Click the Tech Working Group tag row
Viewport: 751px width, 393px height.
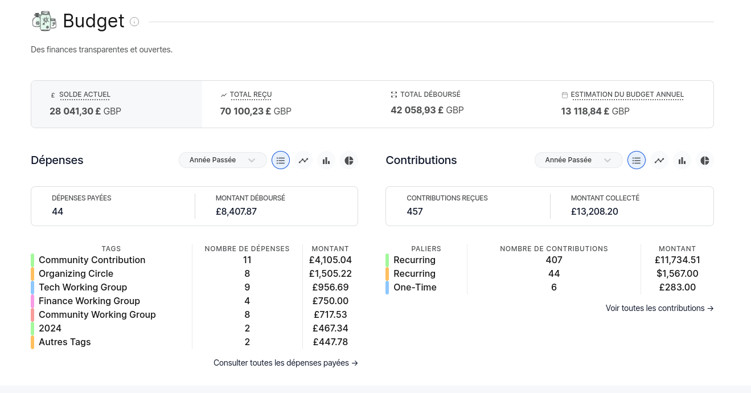pyautogui.click(x=83, y=288)
